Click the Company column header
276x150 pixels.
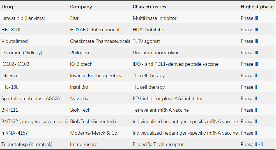tap(81, 7)
